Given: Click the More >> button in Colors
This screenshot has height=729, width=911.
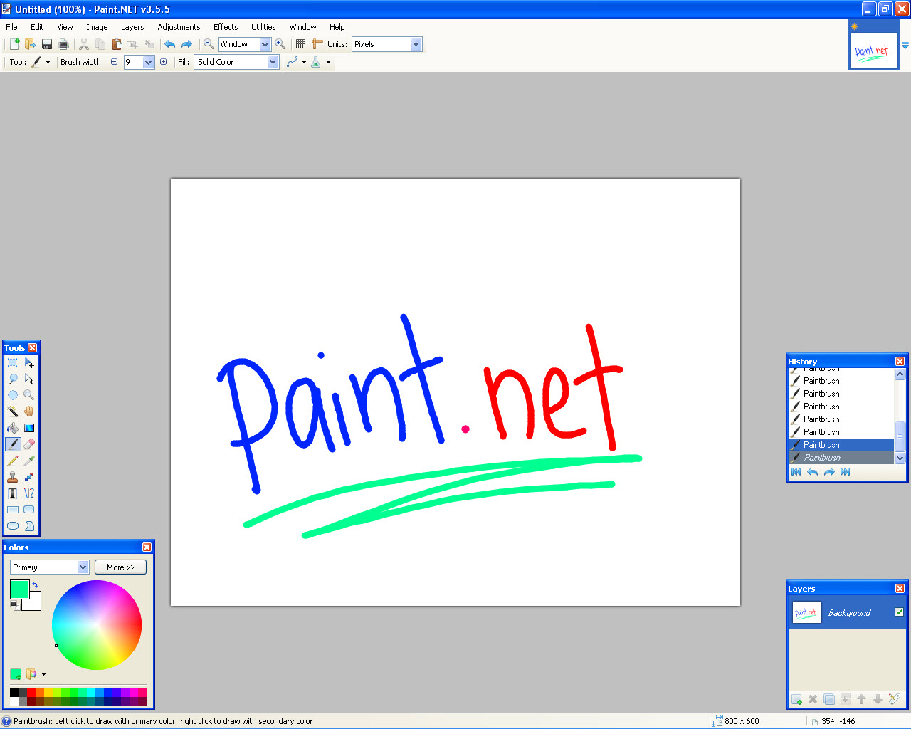Looking at the screenshot, I should (120, 567).
